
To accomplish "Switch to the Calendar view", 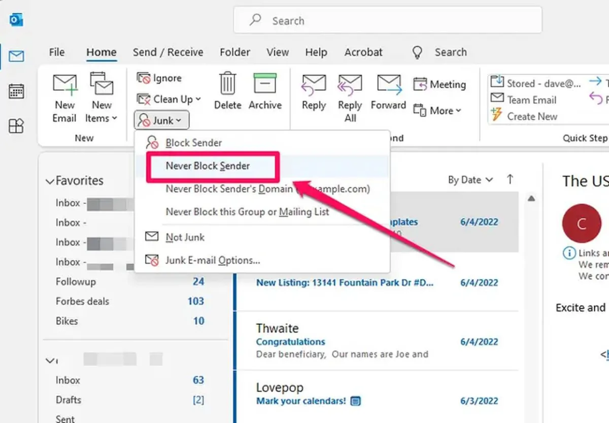I will (x=16, y=91).
